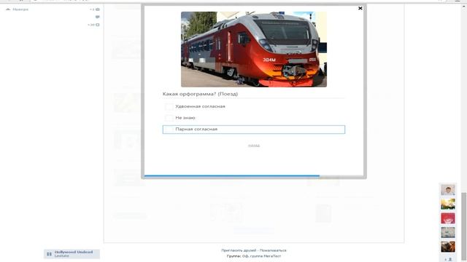Click 'Пригласить друзей' link in footer

point(239,250)
